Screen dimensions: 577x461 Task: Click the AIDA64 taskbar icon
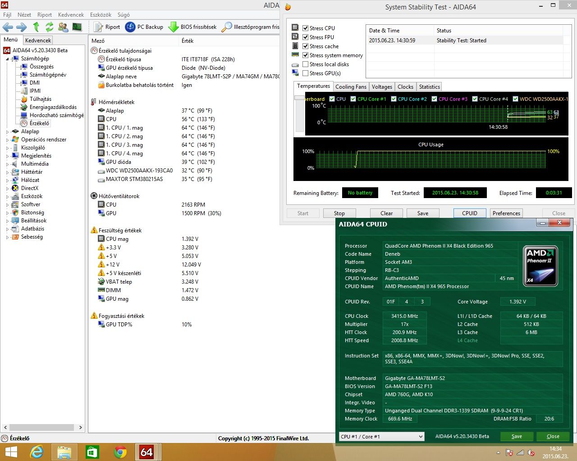click(x=147, y=452)
